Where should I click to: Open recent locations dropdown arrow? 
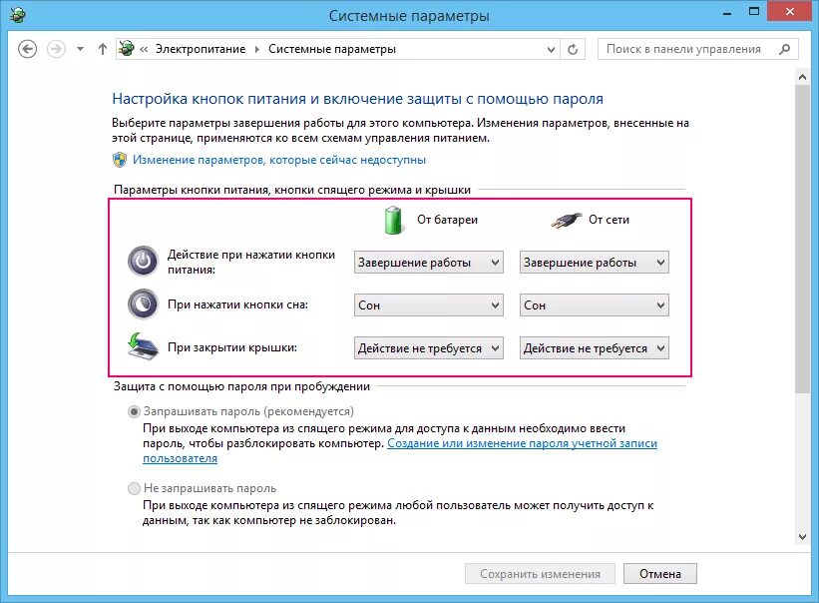pos(80,49)
